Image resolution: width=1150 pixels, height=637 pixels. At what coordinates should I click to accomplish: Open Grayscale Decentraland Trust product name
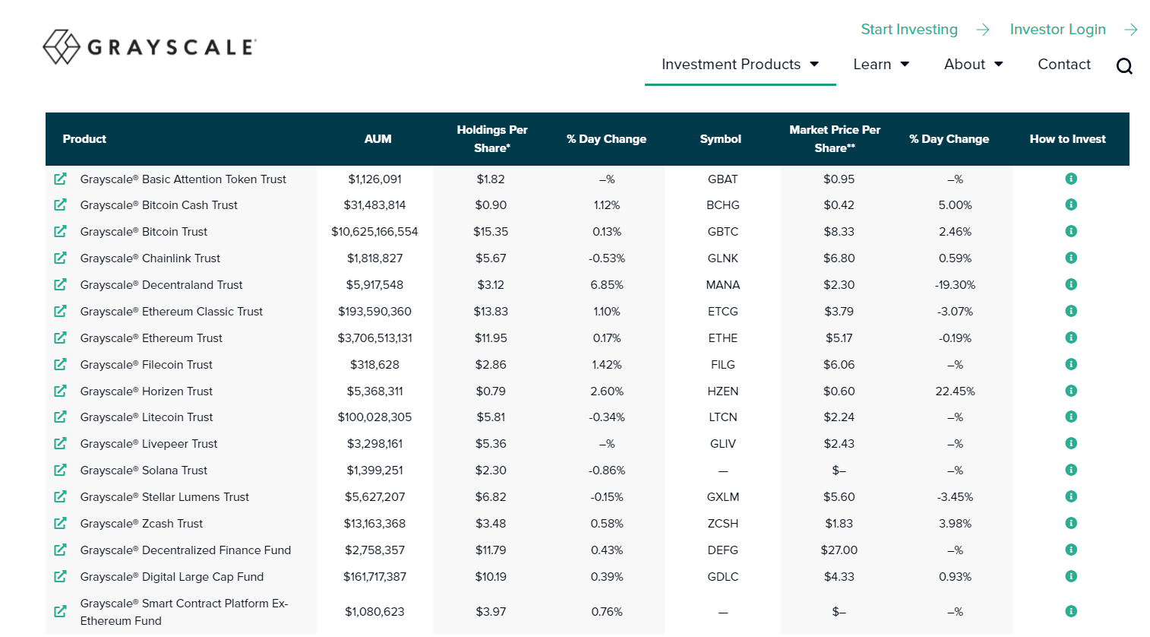[x=161, y=285]
